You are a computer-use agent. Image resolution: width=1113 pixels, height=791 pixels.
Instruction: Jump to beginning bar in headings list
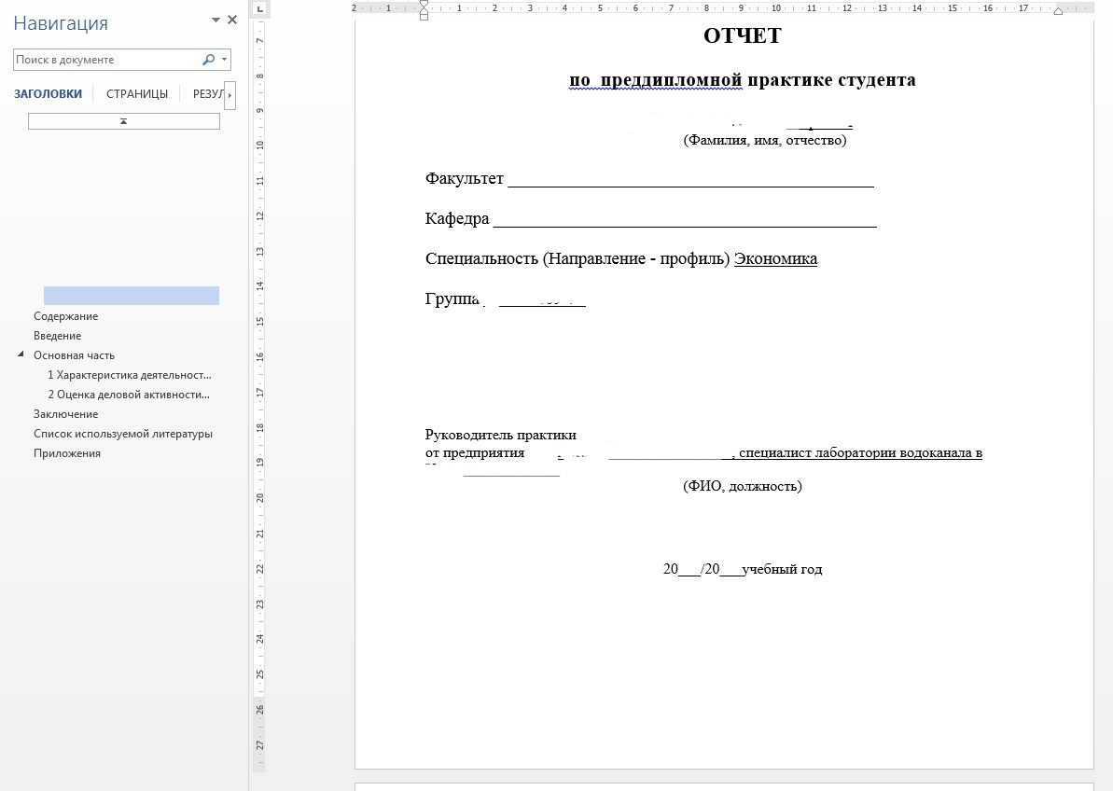pos(123,121)
